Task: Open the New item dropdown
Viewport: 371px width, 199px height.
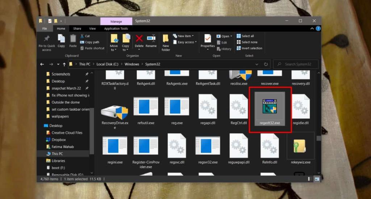Action: (x=183, y=36)
